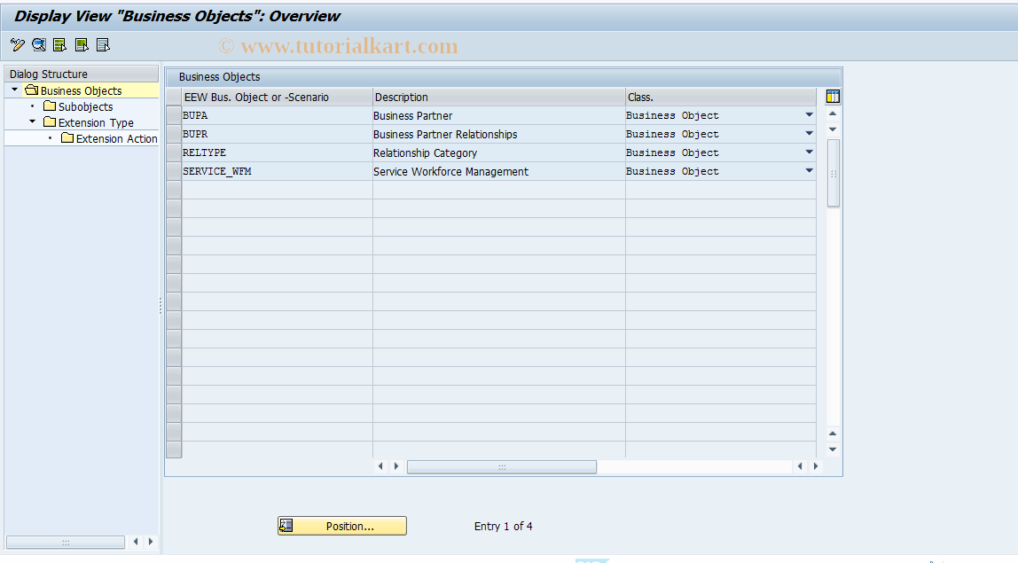Click the RELTYPE object cell
The height and width of the screenshot is (563, 1018).
click(x=277, y=152)
